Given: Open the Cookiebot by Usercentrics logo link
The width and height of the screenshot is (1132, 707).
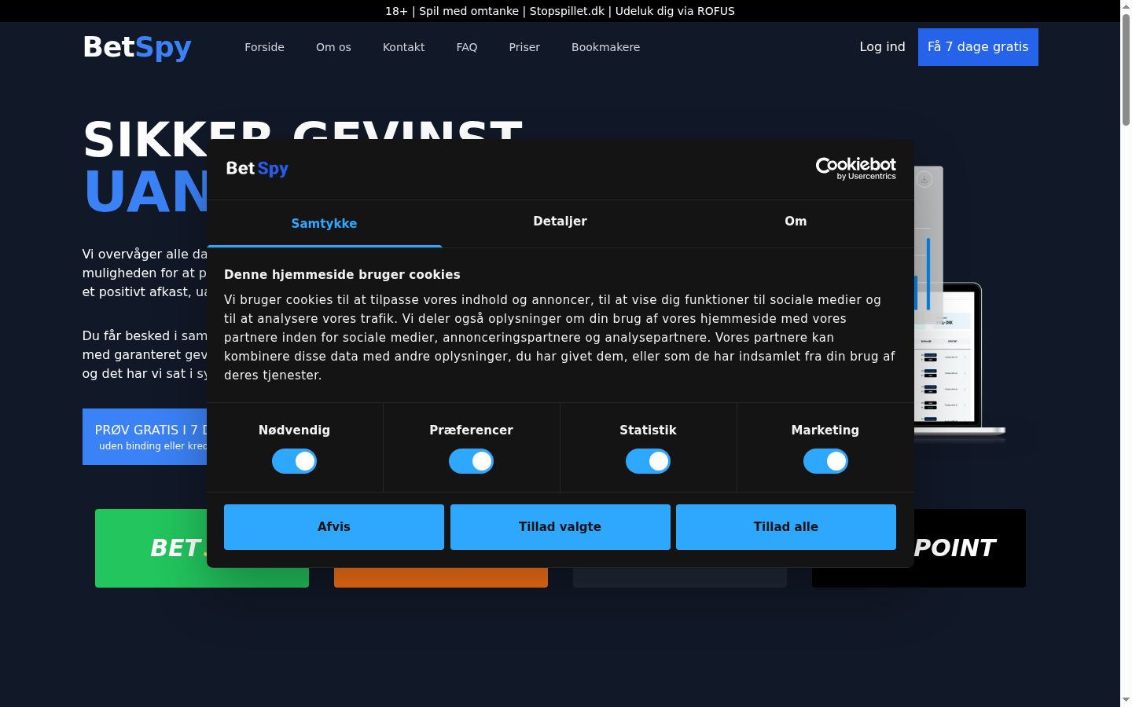Looking at the screenshot, I should (x=855, y=168).
